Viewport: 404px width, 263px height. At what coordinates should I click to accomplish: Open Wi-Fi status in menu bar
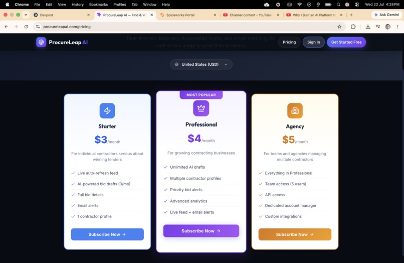[x=299, y=5]
